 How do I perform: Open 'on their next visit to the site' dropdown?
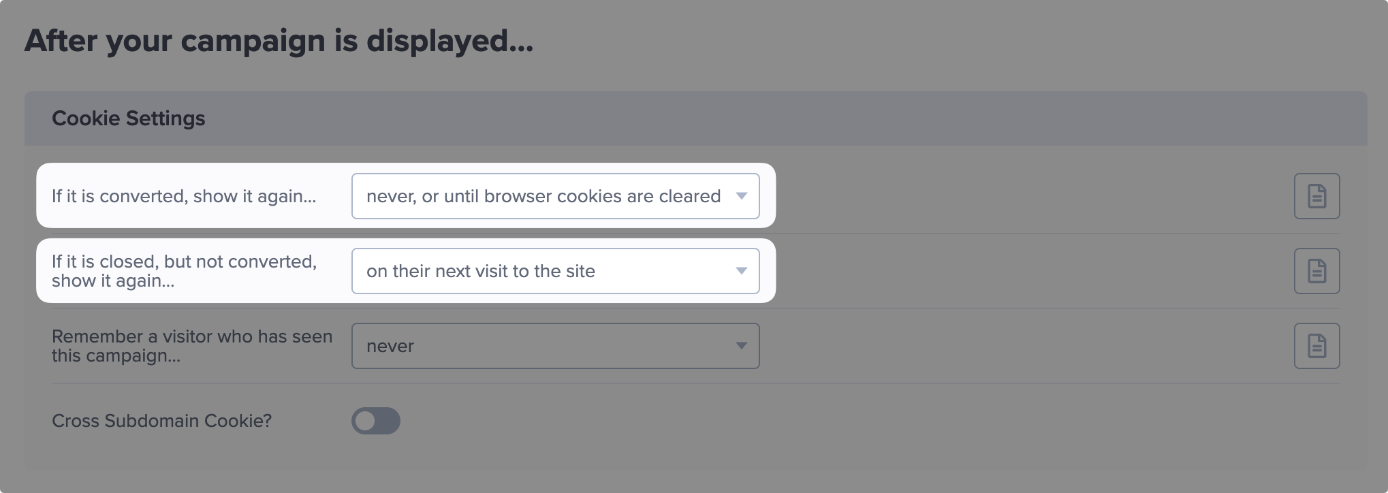pyautogui.click(x=555, y=271)
